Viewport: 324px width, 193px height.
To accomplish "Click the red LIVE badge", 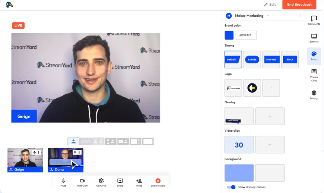I will (18, 26).
